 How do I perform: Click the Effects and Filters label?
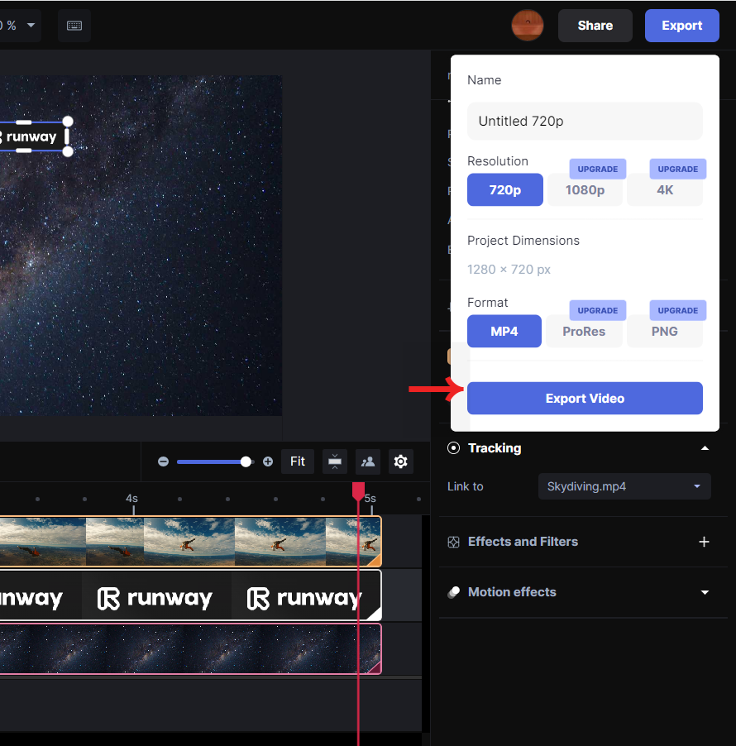pyautogui.click(x=523, y=542)
